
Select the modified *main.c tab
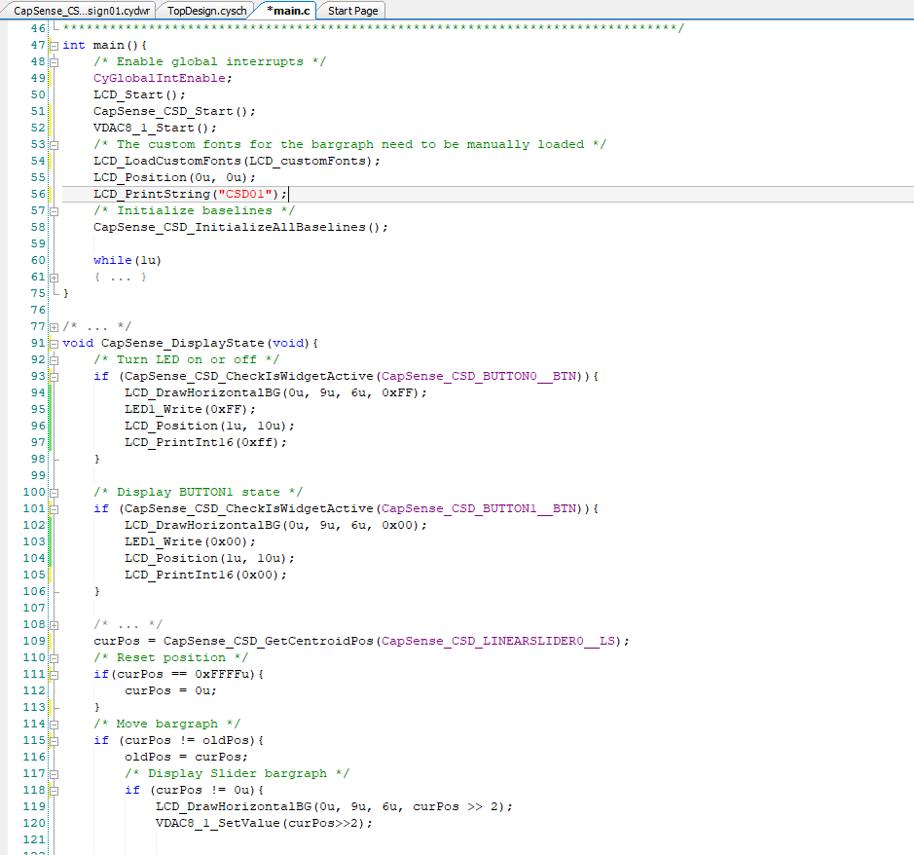click(288, 11)
